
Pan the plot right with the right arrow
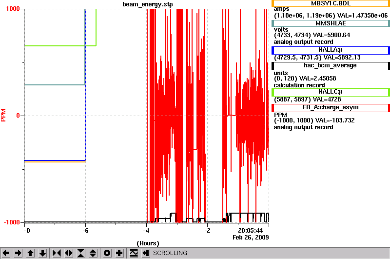[18, 253]
